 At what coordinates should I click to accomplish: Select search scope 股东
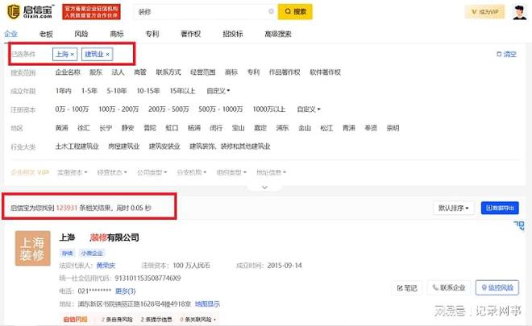click(x=96, y=72)
